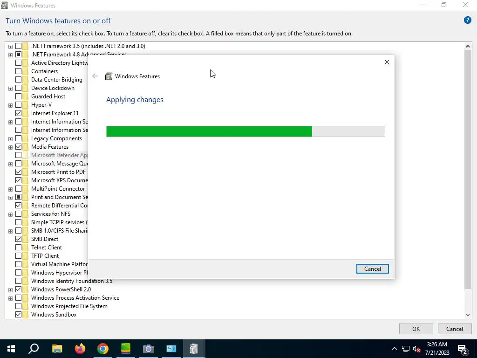Select the MultiPoint Connector row

(58, 189)
